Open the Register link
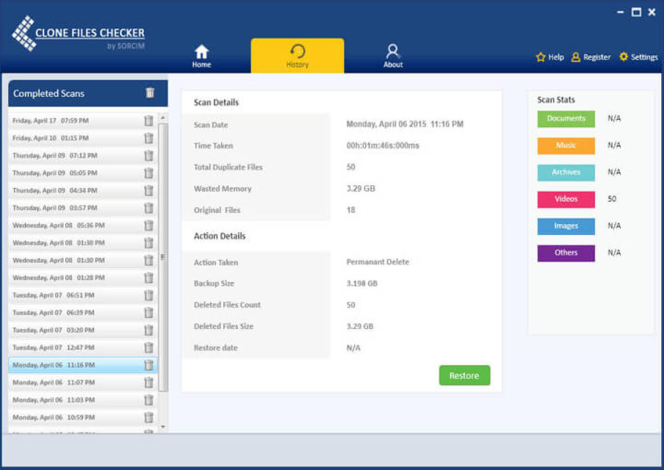 pos(596,56)
